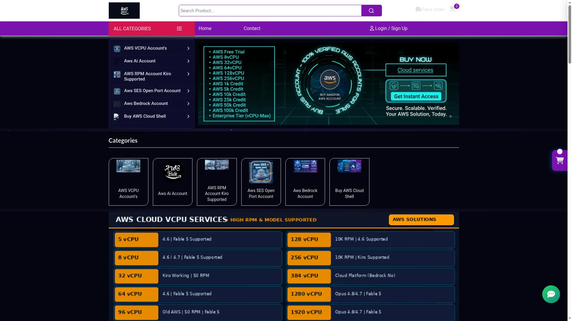Expand Buy AWS Cloud Shell chevron
This screenshot has height=321, width=572.
(x=188, y=117)
